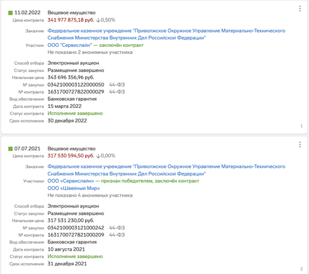Click Исполнение завершено status in first card
This screenshot has width=309, height=274.
coord(75,113)
